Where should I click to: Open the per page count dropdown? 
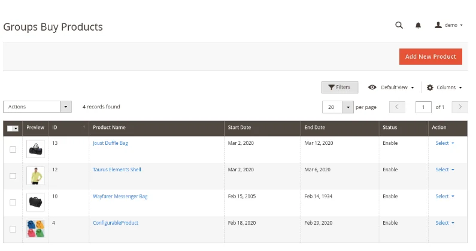click(x=348, y=107)
